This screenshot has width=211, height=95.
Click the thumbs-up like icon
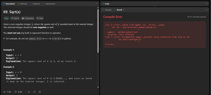(x=4, y=92)
